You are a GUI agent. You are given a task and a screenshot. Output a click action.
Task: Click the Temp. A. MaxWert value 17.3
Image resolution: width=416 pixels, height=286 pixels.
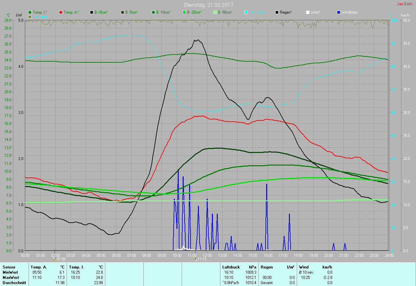coord(61,278)
